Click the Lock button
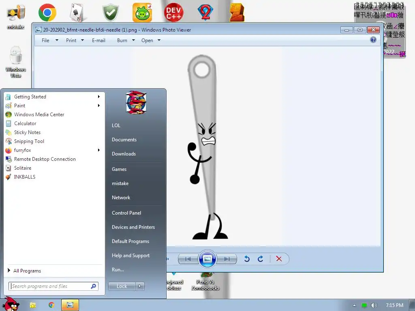 pyautogui.click(x=122, y=286)
